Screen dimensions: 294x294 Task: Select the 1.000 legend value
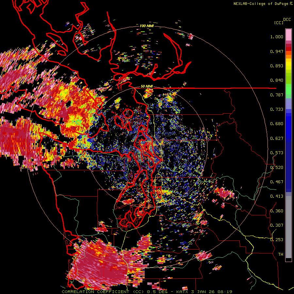coord(277,37)
